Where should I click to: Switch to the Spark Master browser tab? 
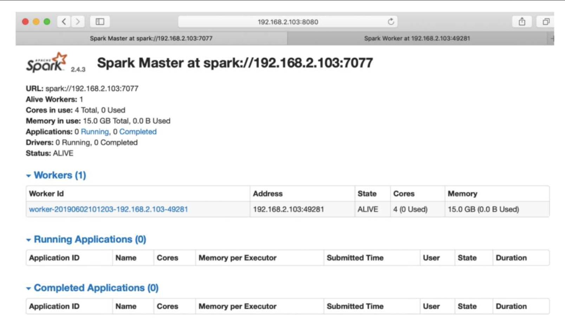pyautogui.click(x=151, y=38)
